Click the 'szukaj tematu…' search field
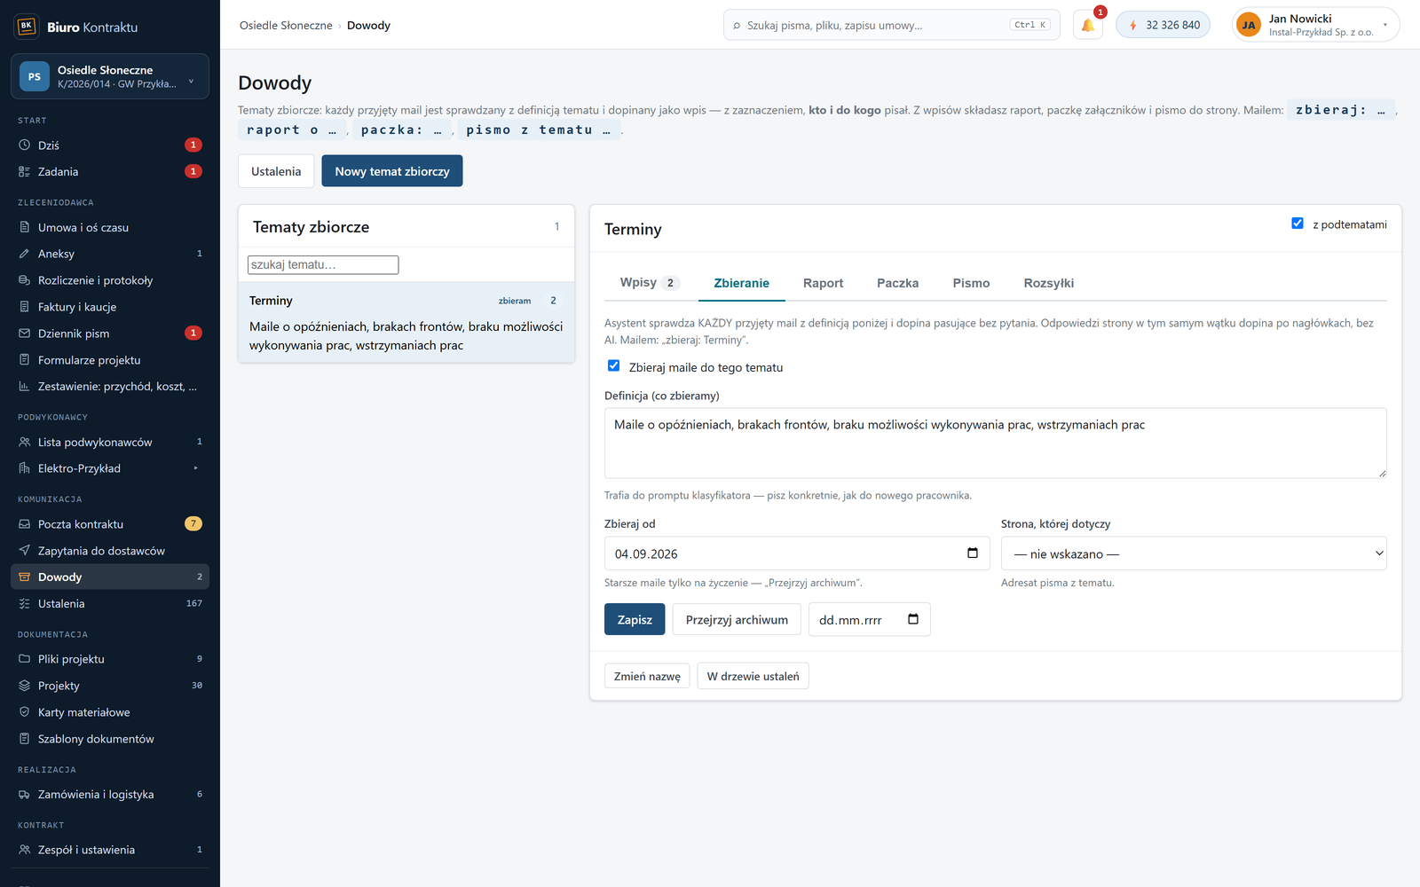The width and height of the screenshot is (1420, 887). [323, 264]
